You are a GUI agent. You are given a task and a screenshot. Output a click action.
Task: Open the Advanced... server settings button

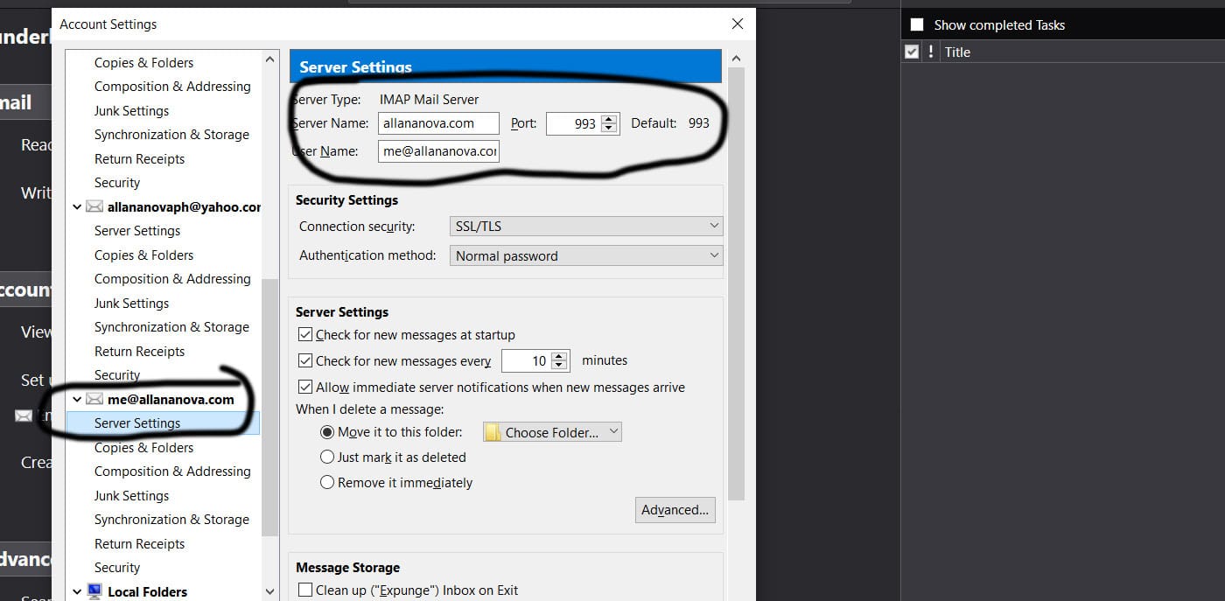(x=675, y=510)
